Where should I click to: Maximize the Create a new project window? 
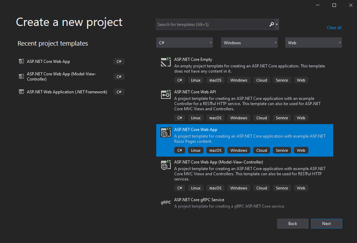(334, 5)
